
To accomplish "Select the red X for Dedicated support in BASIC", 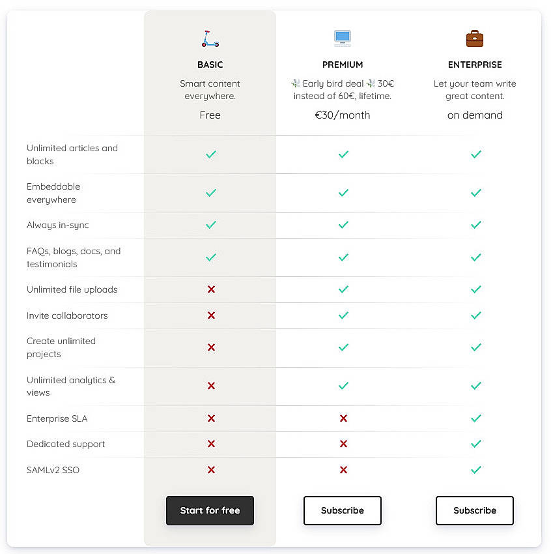I will tap(210, 444).
